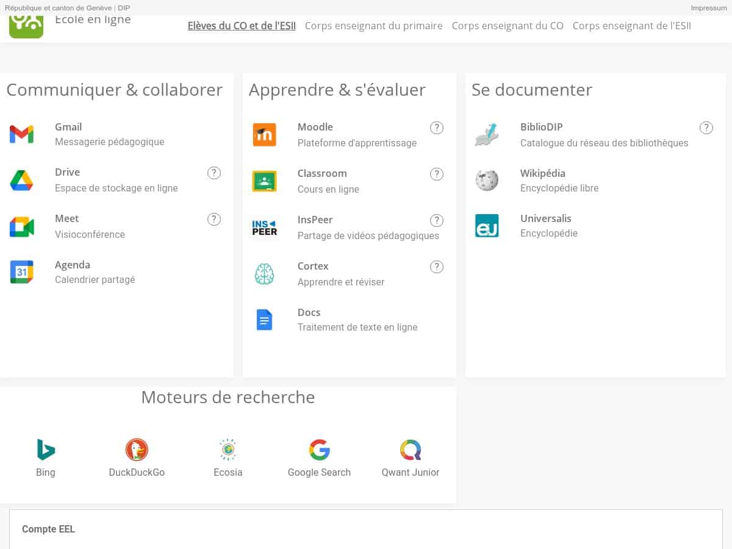Open the Classroom text link
The width and height of the screenshot is (732, 549).
pos(322,173)
